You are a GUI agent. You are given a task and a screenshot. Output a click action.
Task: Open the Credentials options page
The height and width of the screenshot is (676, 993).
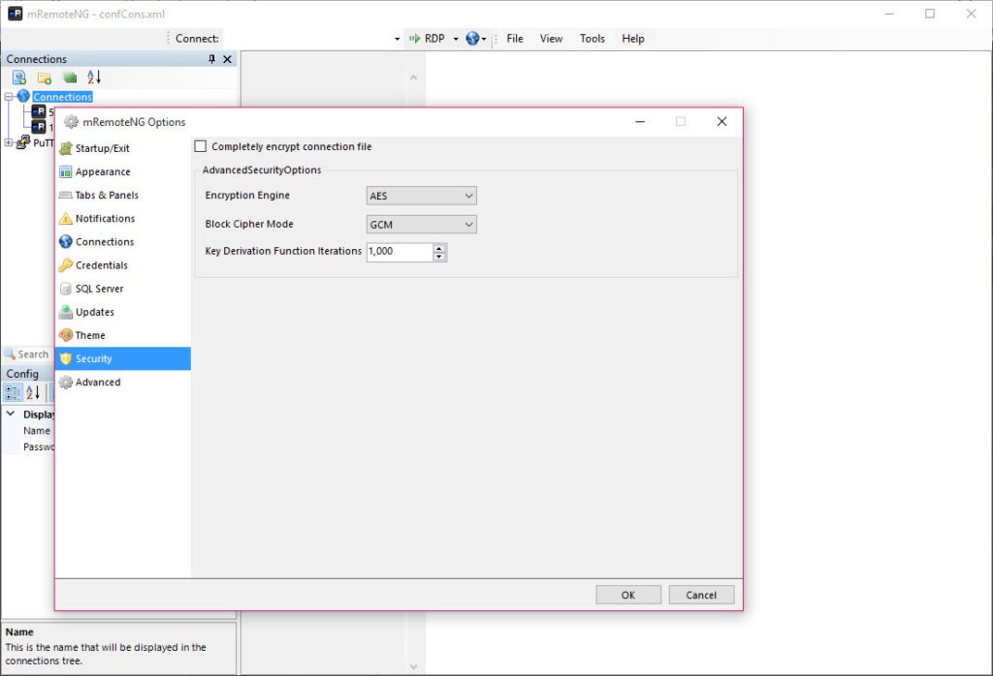[123, 265]
